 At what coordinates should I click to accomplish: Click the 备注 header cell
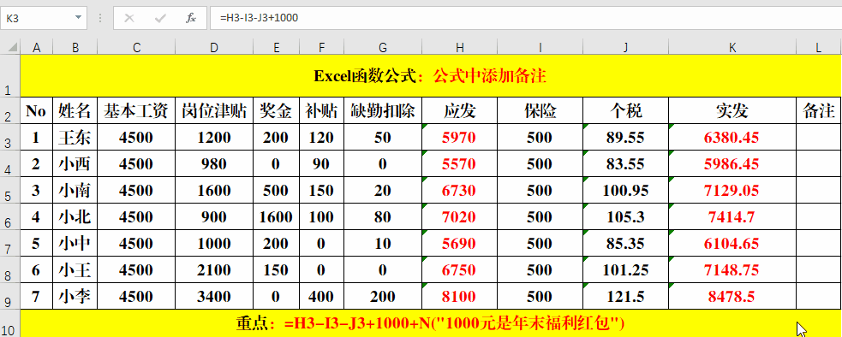coord(819,110)
